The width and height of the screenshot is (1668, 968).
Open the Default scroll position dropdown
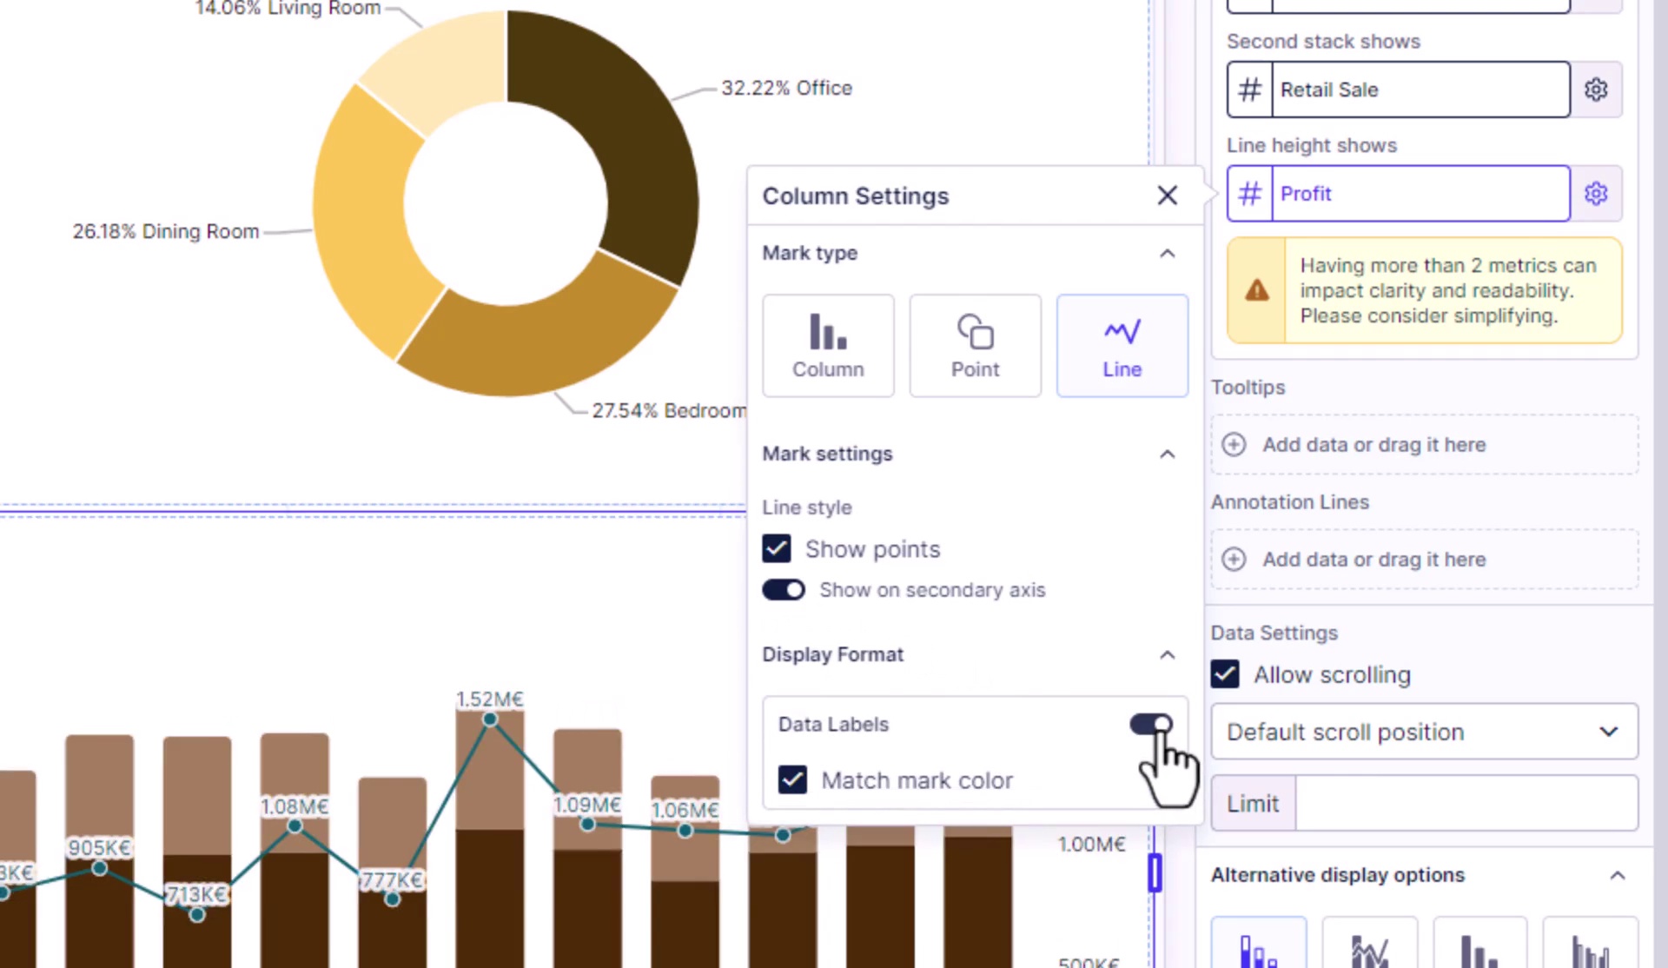(1423, 732)
